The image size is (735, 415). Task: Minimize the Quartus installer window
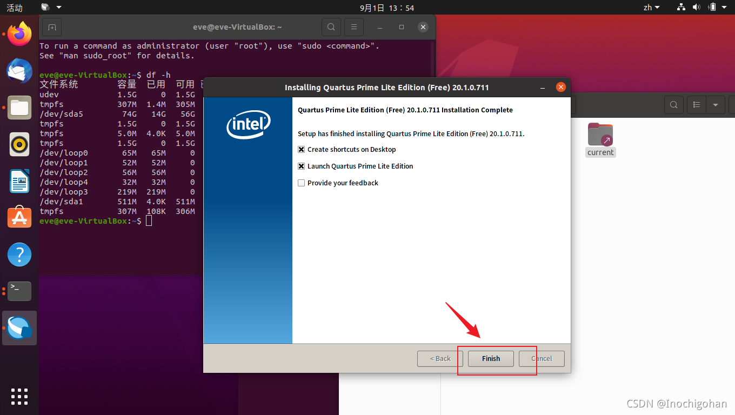[x=542, y=87]
